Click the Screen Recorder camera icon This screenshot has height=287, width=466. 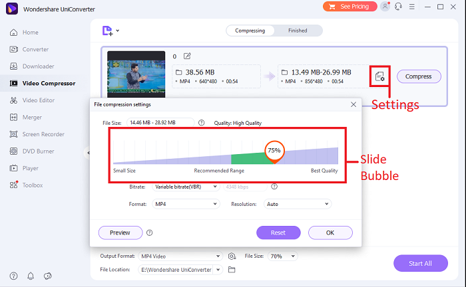coord(14,134)
